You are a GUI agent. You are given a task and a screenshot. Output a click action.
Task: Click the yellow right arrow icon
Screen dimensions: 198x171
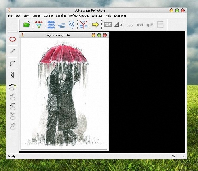click(x=95, y=25)
